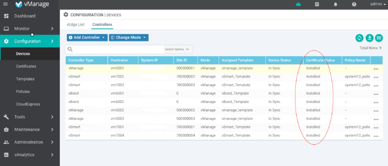Click the refresh table icon

[x=360, y=38]
